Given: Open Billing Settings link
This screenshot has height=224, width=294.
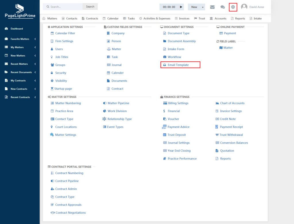Looking at the screenshot, I should click(x=178, y=103).
